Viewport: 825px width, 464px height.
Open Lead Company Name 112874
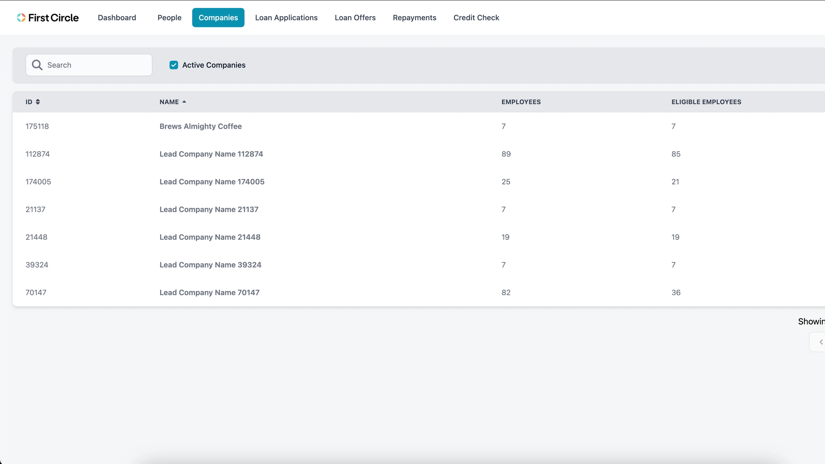click(x=211, y=154)
